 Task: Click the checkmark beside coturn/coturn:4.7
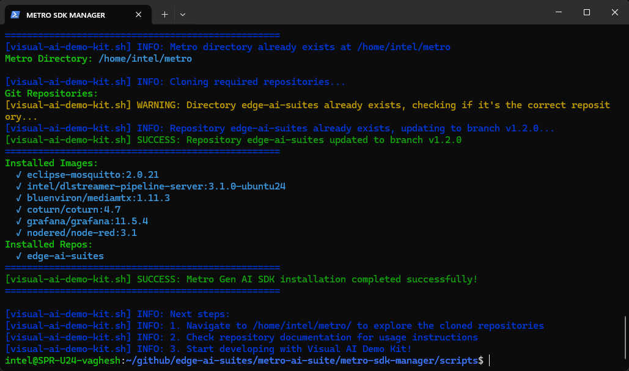coord(20,210)
